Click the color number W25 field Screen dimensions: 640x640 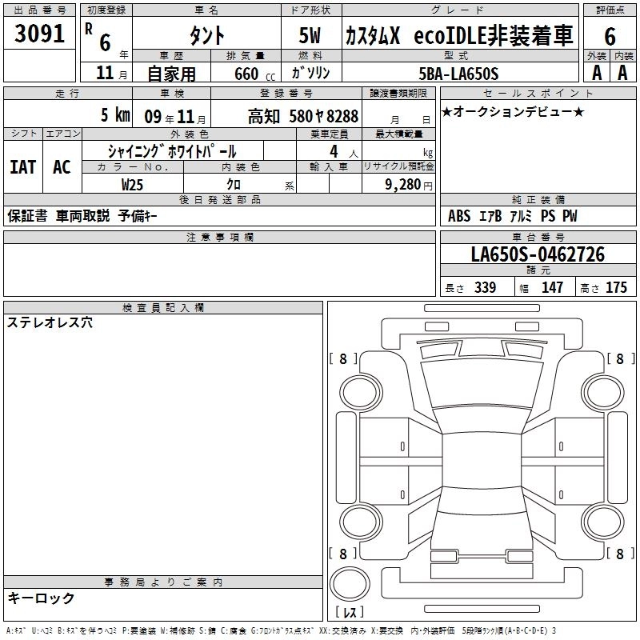tap(133, 184)
